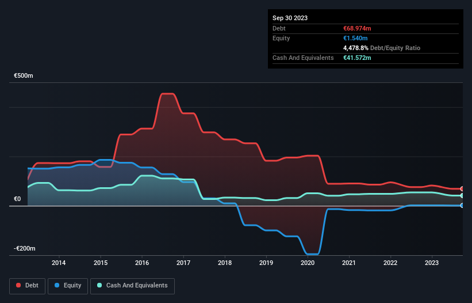472x303 pixels.
Task: Click the 2018 x-axis label
Action: tap(225, 263)
